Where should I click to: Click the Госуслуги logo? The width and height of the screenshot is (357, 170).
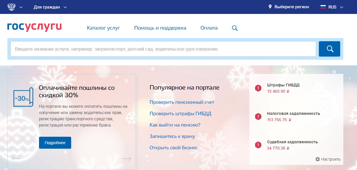click(x=34, y=27)
